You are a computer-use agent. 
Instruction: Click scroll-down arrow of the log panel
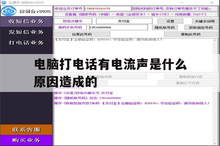point(215,143)
